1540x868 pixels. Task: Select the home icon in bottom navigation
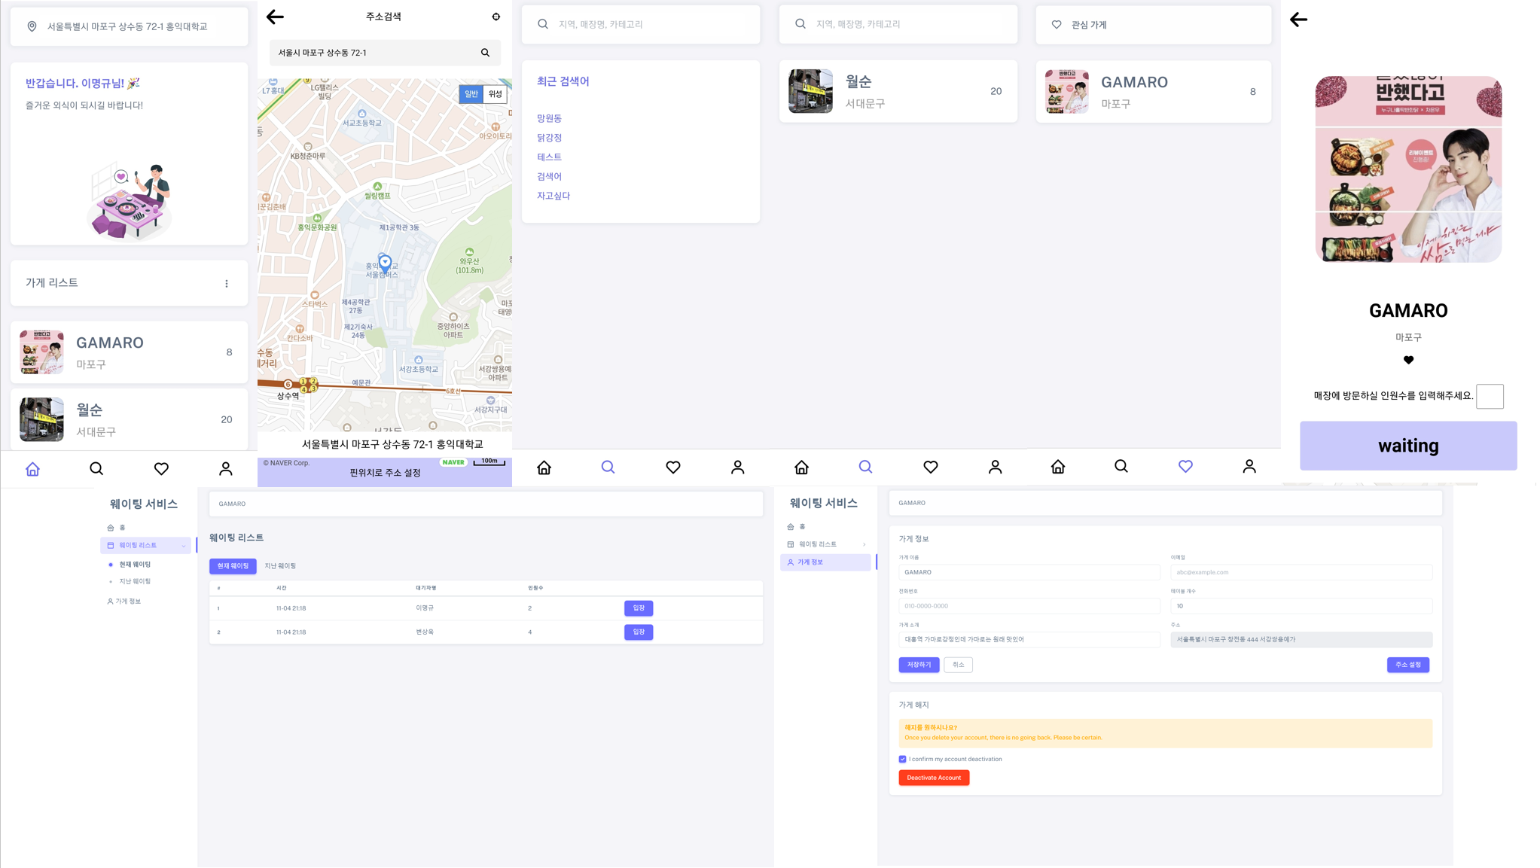click(32, 468)
